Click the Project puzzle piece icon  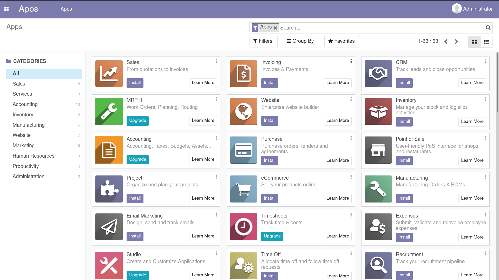[x=109, y=189]
